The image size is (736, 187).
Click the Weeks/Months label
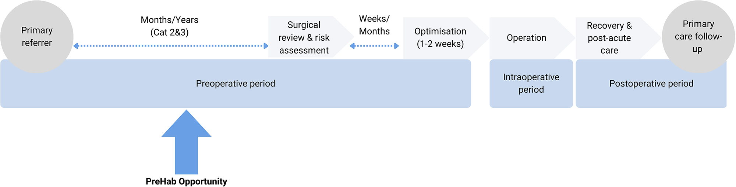coord(374,25)
